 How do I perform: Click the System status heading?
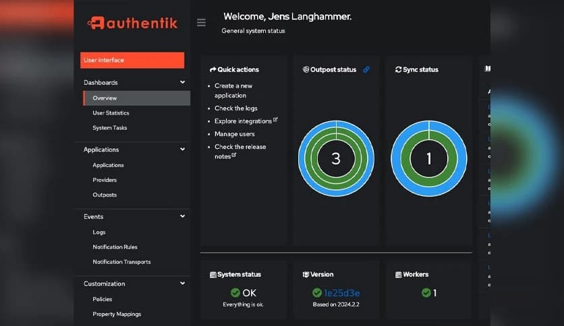pos(239,274)
